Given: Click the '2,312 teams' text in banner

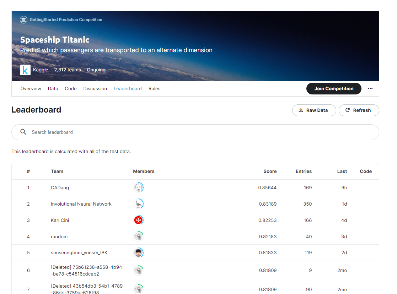Looking at the screenshot, I should click(x=67, y=70).
